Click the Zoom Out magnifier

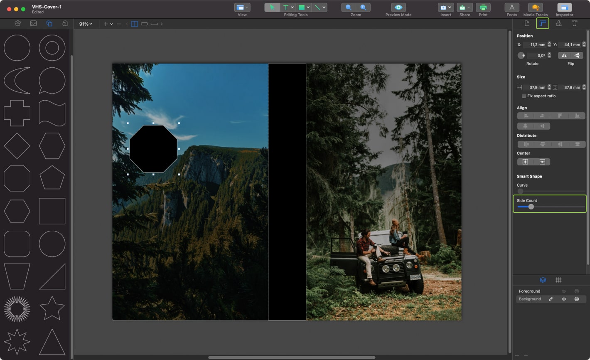pyautogui.click(x=348, y=7)
